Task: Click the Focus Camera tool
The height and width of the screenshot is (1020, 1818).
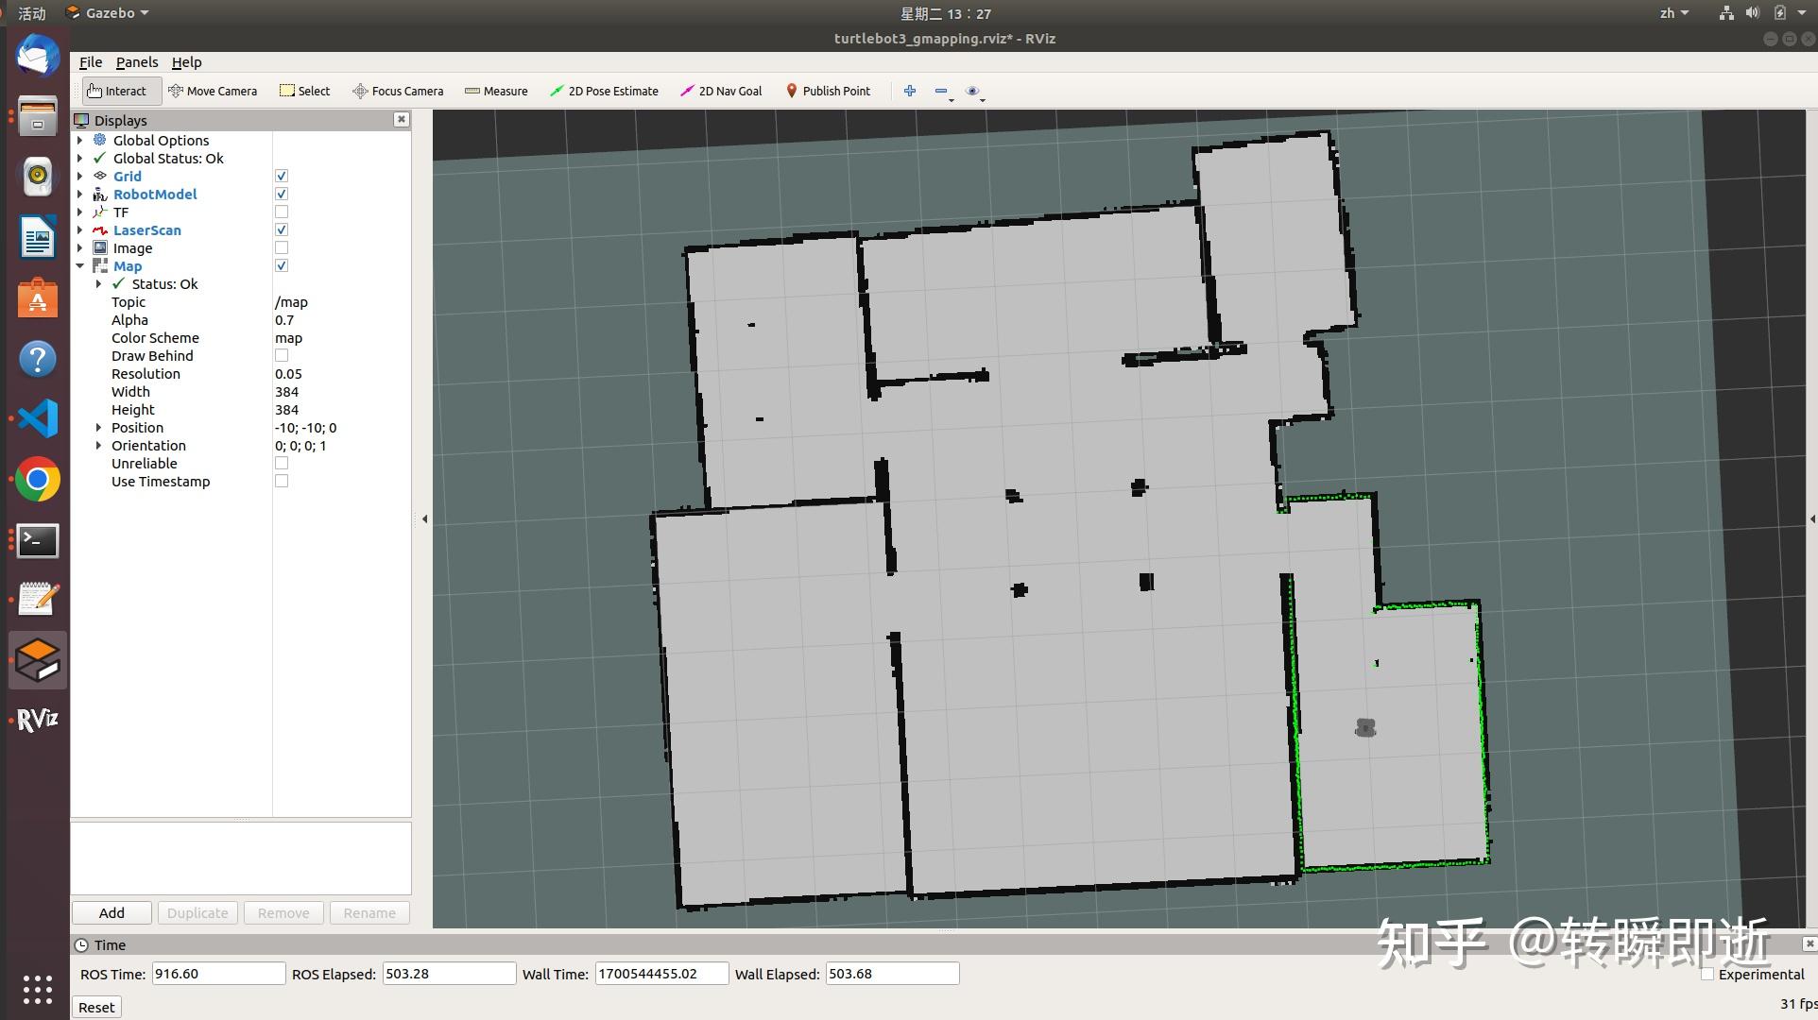Action: tap(398, 91)
